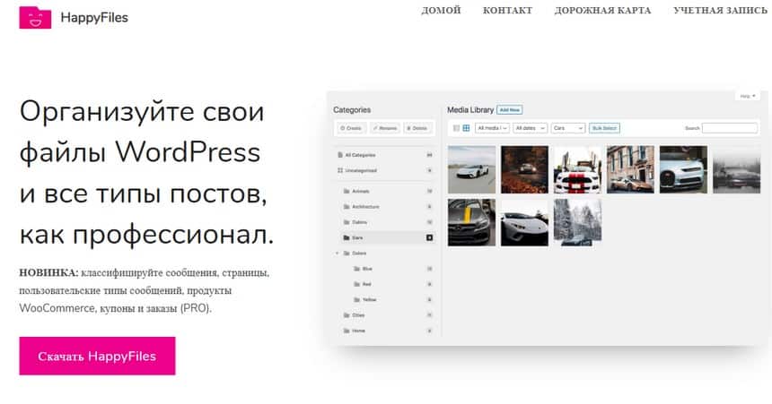Open the car in autumn forest thumbnail
The image size is (772, 404).
coord(524,169)
